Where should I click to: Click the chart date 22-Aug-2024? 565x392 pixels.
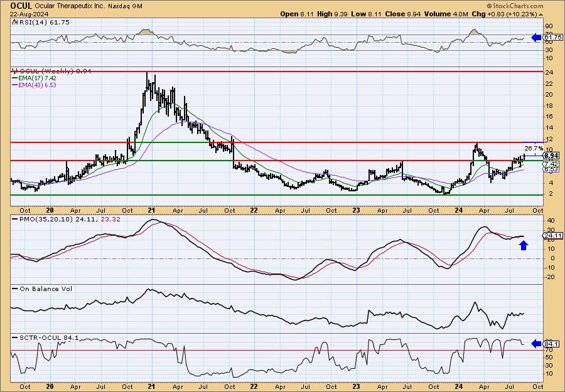tap(29, 14)
